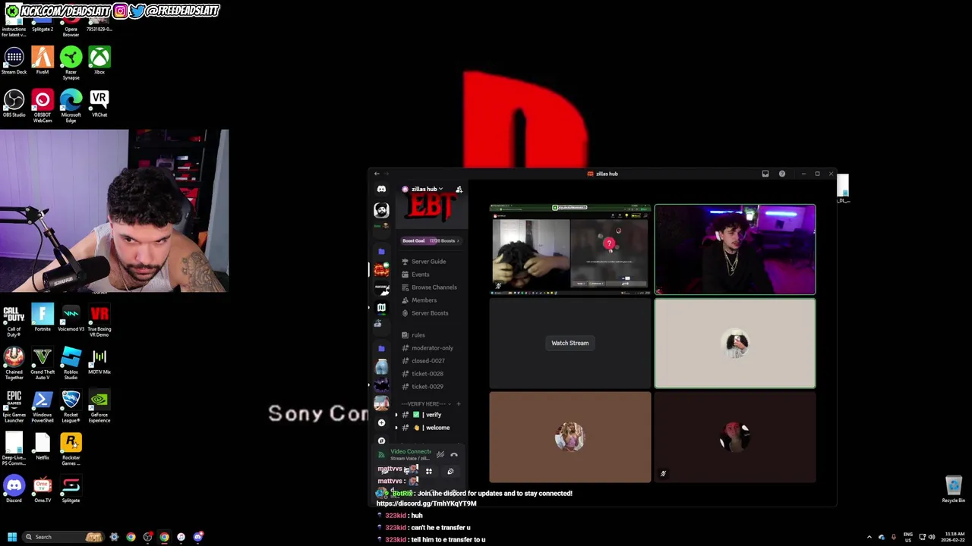Open the Boost Goal progress bar
This screenshot has width=972, height=546.
(431, 241)
